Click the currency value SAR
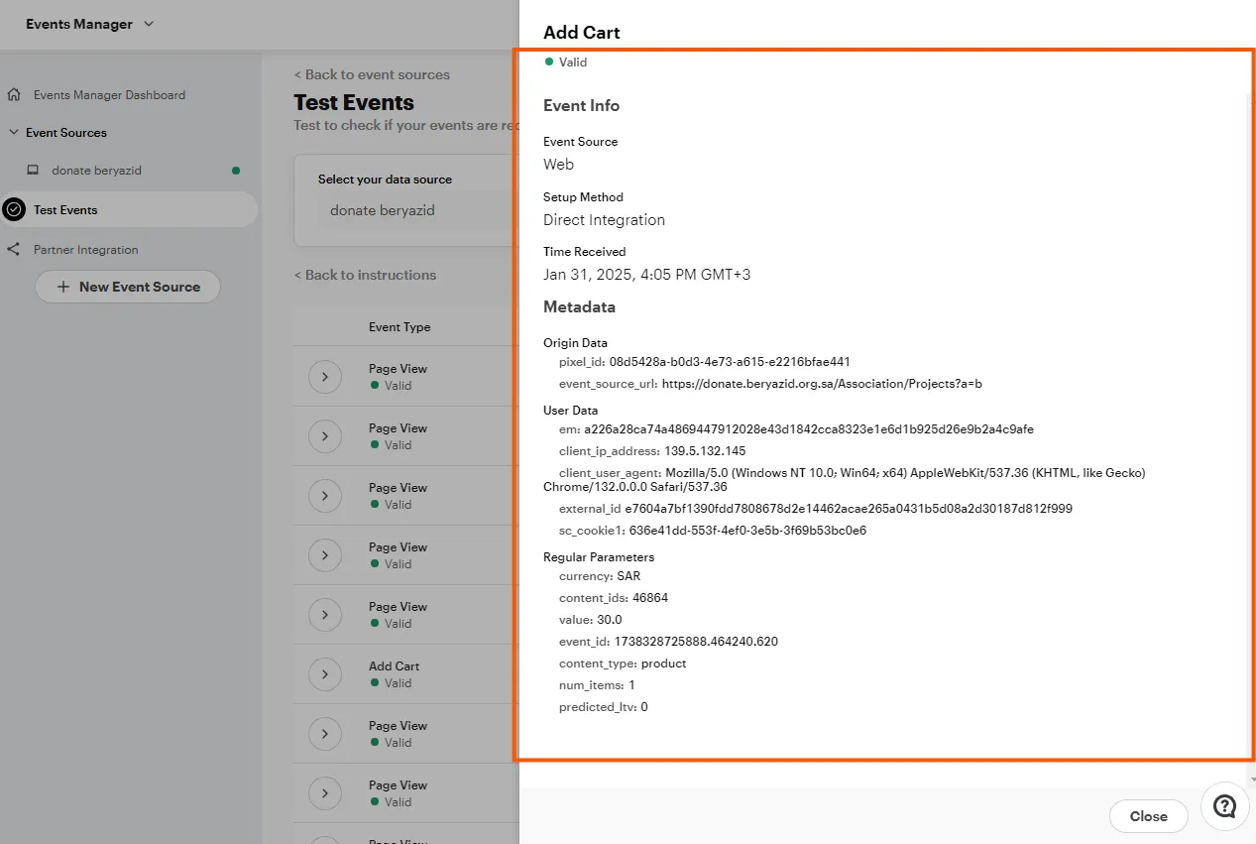 (x=629, y=576)
